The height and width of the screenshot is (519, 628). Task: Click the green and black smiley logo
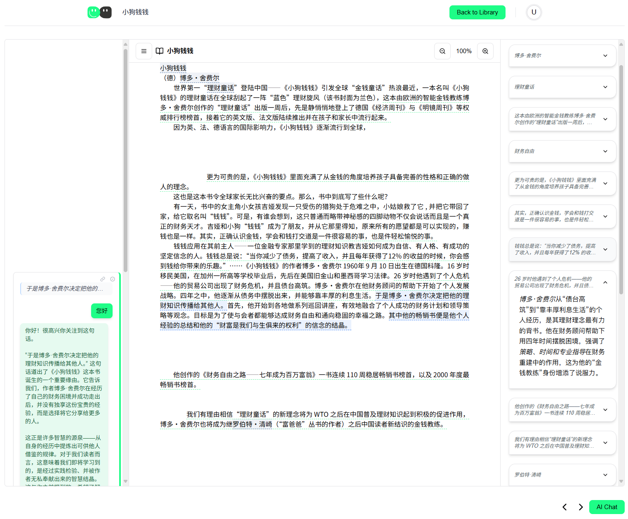pyautogui.click(x=99, y=12)
